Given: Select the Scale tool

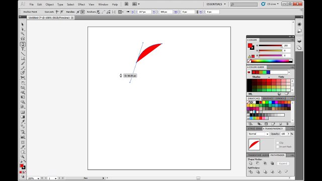Looking at the screenshot, I should pos(23,87).
